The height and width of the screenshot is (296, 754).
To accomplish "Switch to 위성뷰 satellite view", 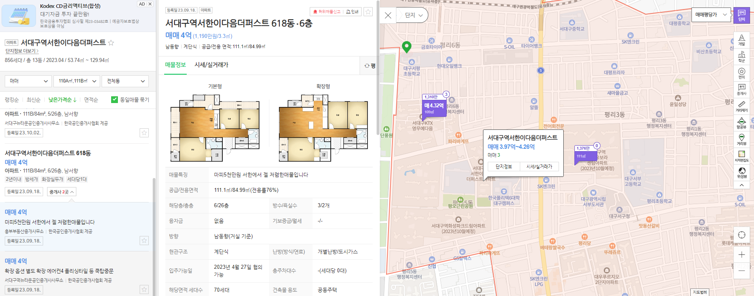I will [x=741, y=172].
